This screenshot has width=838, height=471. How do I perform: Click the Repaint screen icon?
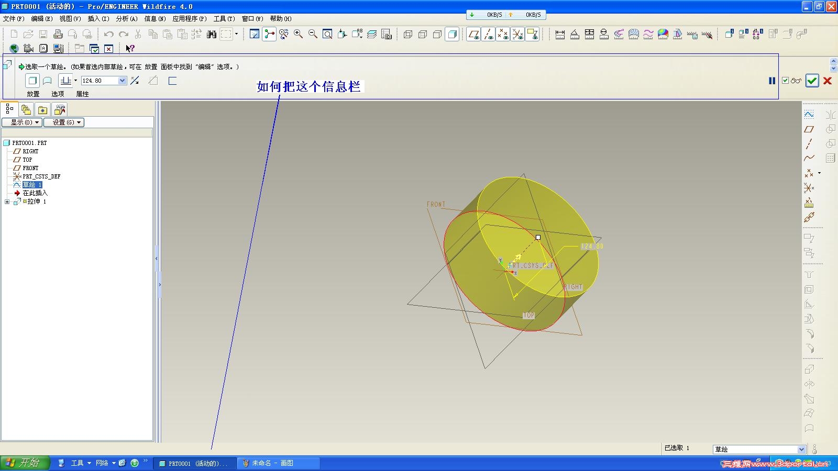(x=255, y=34)
